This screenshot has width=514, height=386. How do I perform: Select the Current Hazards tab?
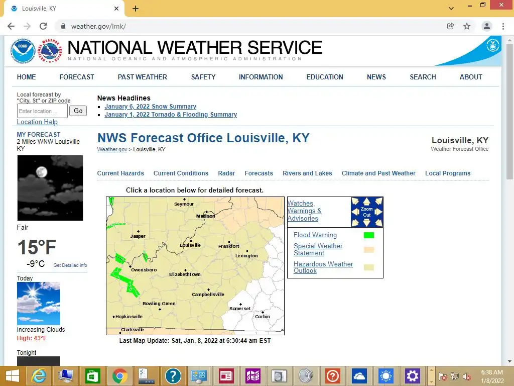120,173
